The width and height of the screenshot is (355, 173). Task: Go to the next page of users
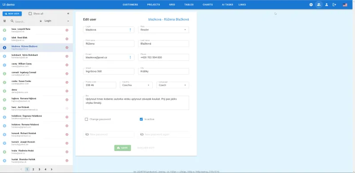(x=51, y=169)
